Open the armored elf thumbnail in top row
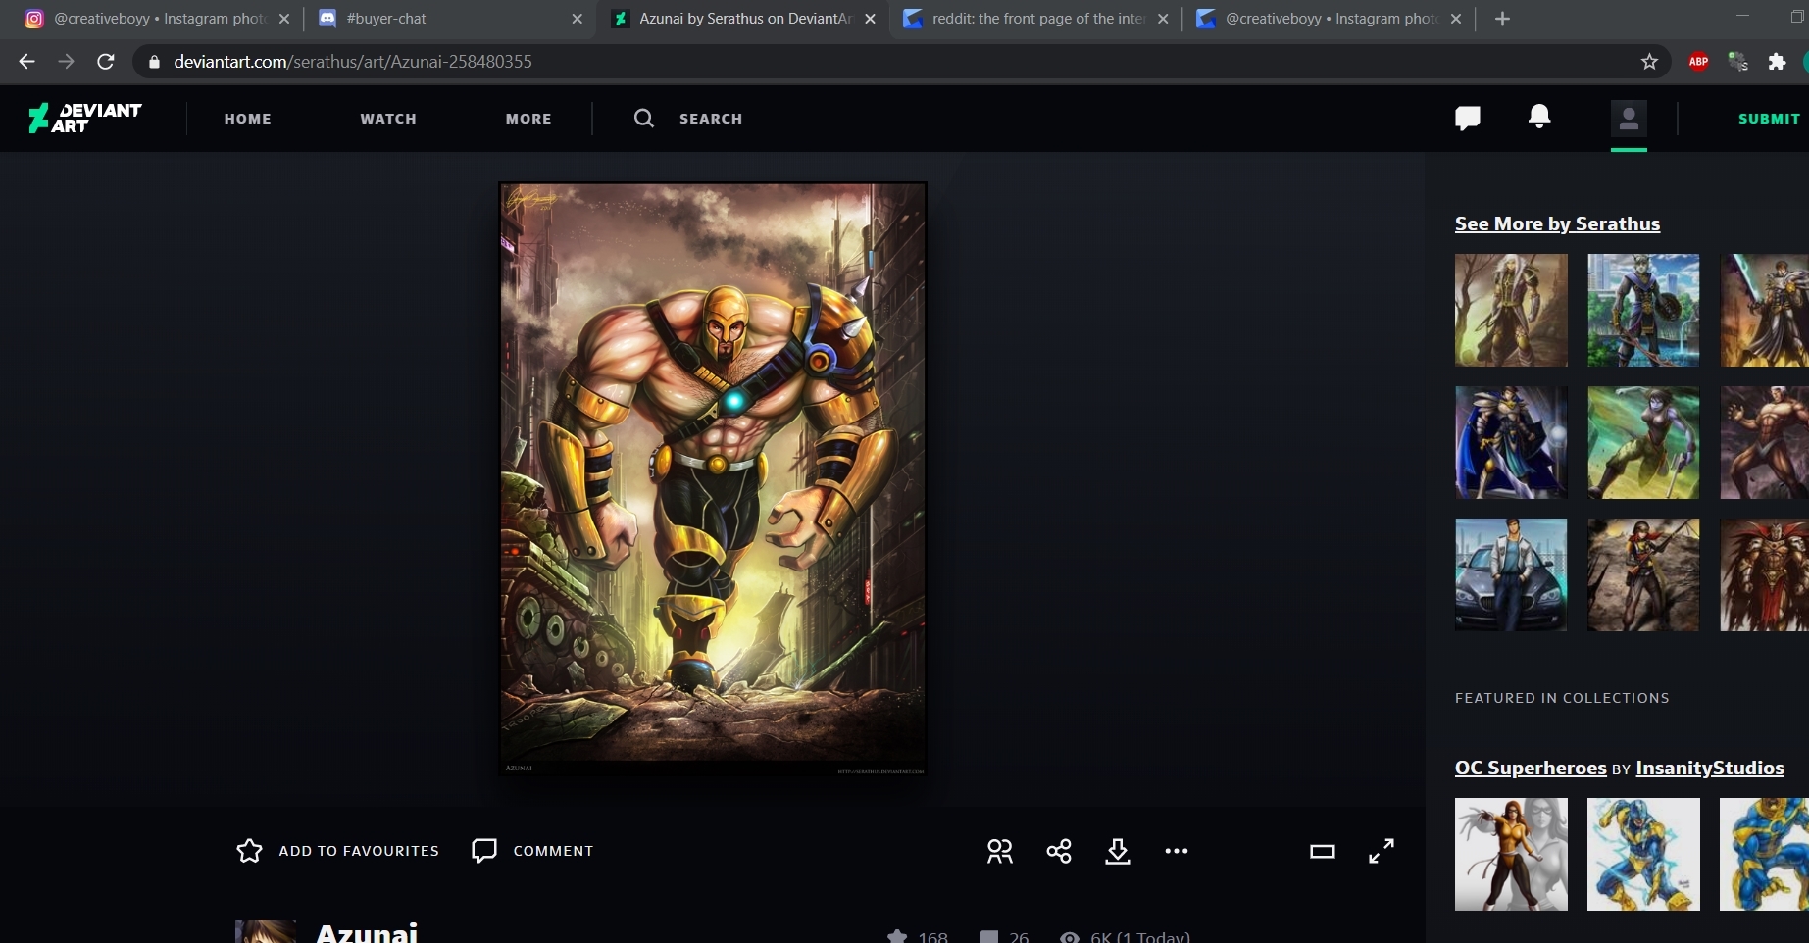The width and height of the screenshot is (1809, 943). point(1511,310)
